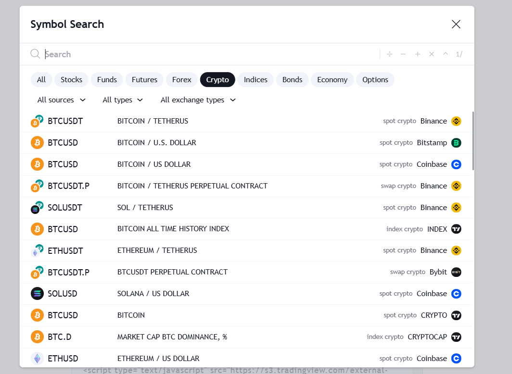Insert the caret power operator
512x374 pixels.
(x=446, y=54)
